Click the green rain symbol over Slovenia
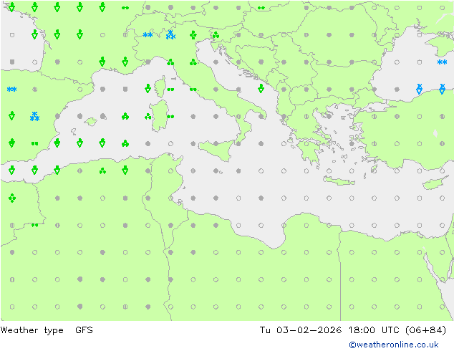The height and width of the screenshot is (351, 454). (216, 35)
